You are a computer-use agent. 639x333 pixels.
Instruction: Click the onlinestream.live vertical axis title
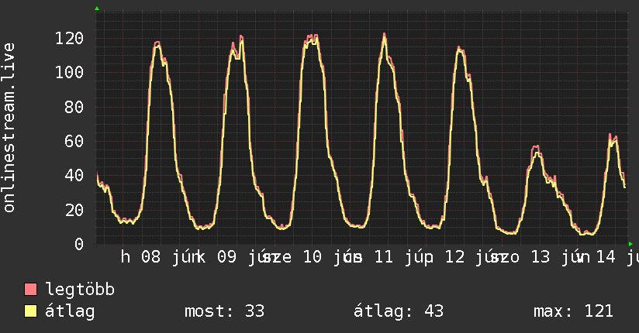coord(9,128)
